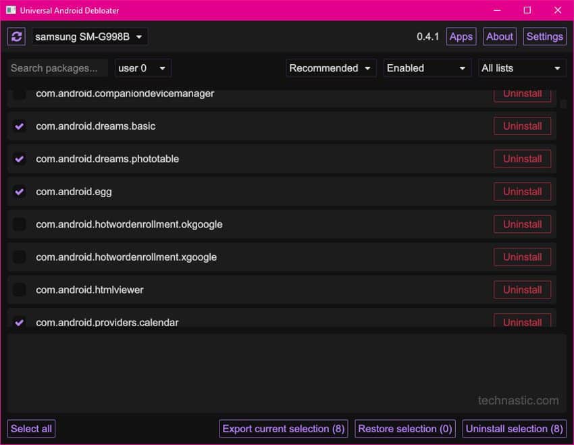Go to the Apps view

(x=461, y=36)
